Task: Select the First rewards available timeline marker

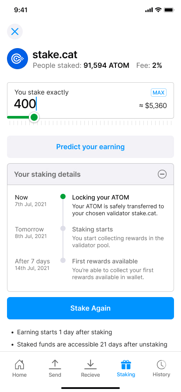Action: pyautogui.click(x=63, y=260)
